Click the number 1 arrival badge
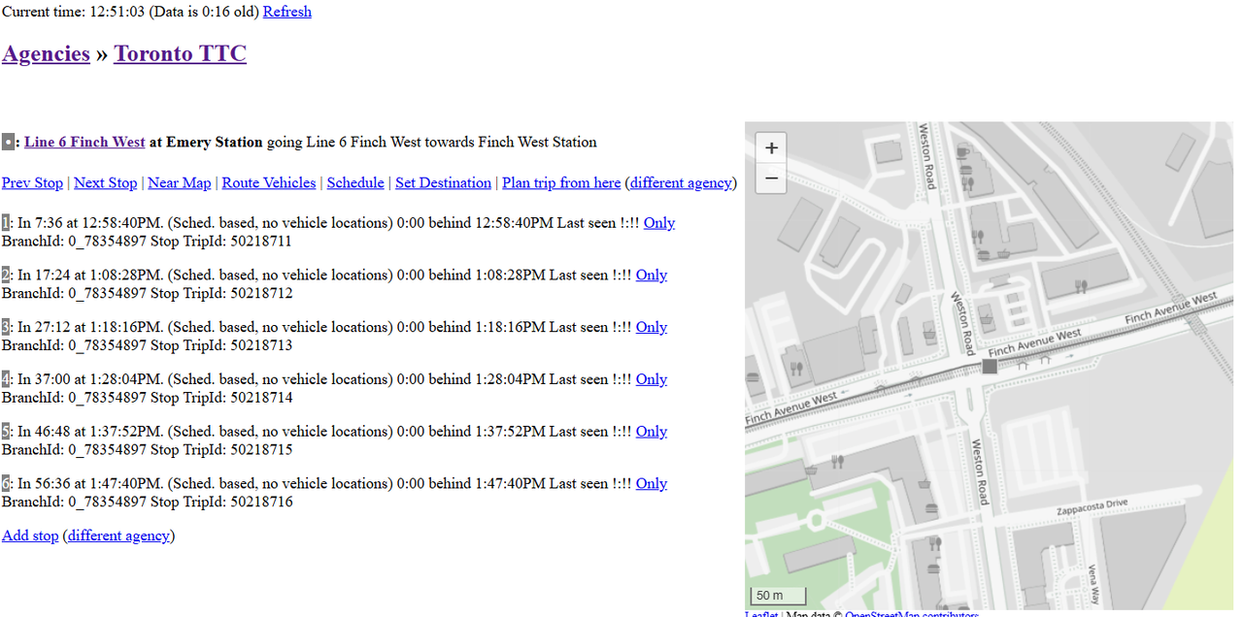The height and width of the screenshot is (617, 1243). coord(6,223)
